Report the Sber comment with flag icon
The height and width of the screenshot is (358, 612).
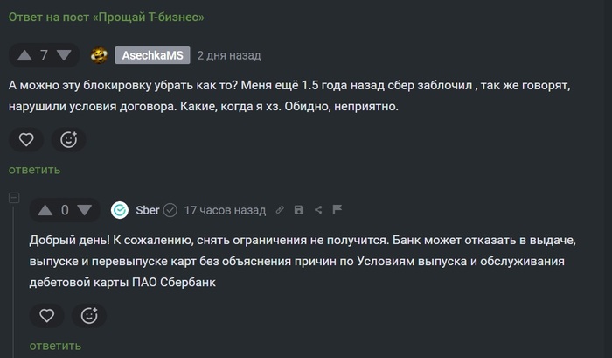tap(337, 210)
